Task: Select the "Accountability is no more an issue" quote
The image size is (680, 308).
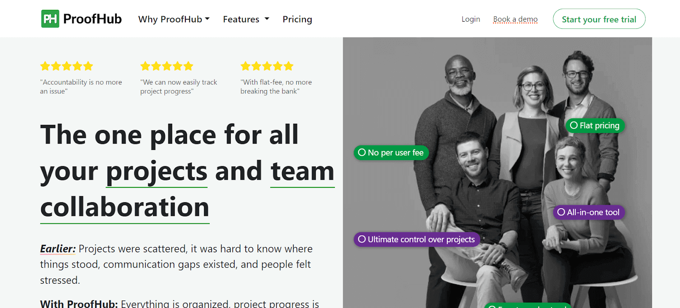Action: coord(81,87)
